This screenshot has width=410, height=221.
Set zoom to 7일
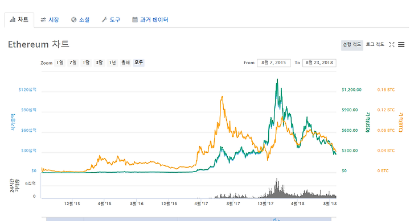coord(73,62)
